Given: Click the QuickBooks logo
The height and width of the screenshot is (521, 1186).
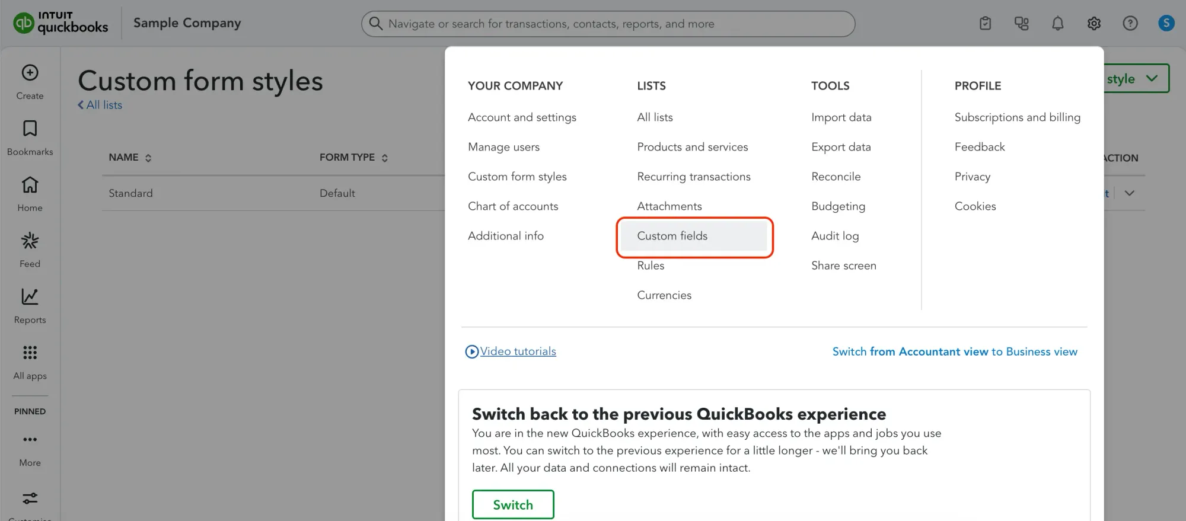Looking at the screenshot, I should [x=59, y=23].
